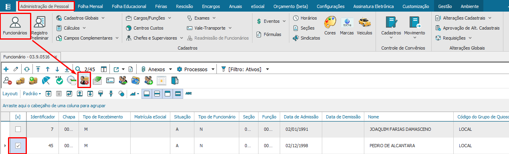The image size is (509, 154).
Task: Open Sindicatos
Action: coord(307,38)
